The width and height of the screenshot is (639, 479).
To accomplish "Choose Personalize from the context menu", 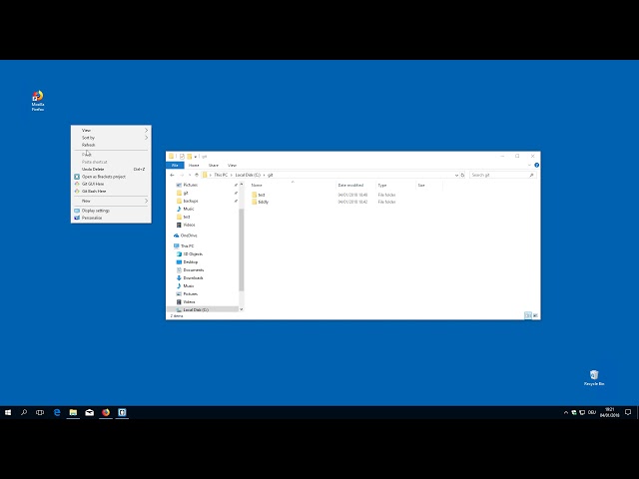I will [111, 218].
